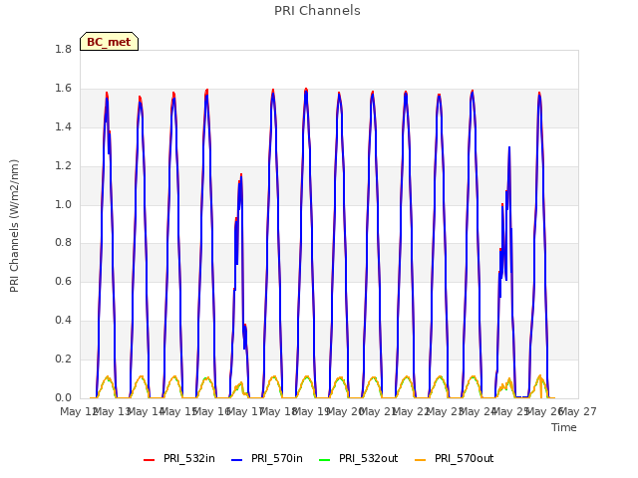Toggle the PRI_570out legend entry

(454, 458)
